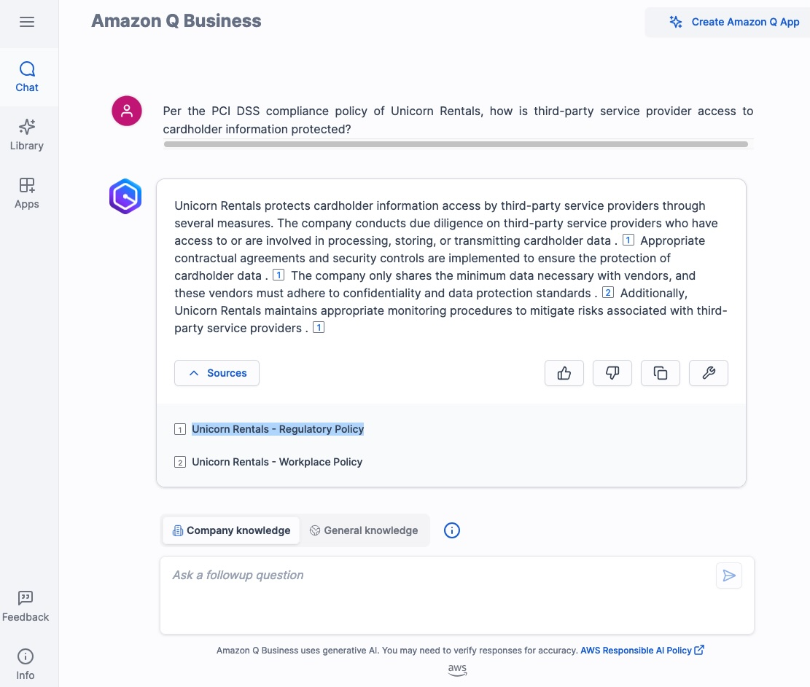Open the hamburger navigation menu
The height and width of the screenshot is (687, 810).
pyautogui.click(x=27, y=22)
